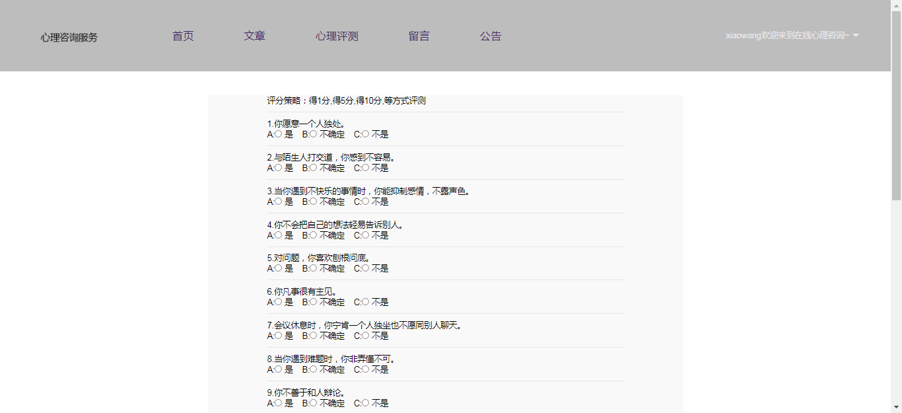Choose 不确定 for question 2 about strangers

click(x=313, y=168)
